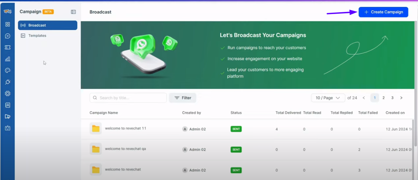Viewport: 418px width, 180px height.
Task: Select the Broadcast menu item
Action: click(x=48, y=25)
